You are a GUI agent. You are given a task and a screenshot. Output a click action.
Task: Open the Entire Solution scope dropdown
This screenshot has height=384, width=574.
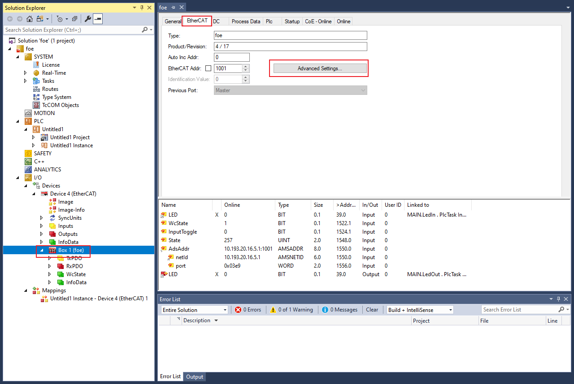194,310
